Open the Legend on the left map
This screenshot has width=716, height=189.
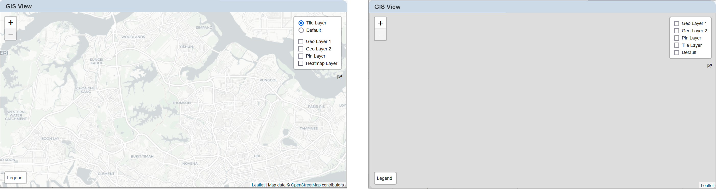[x=15, y=178]
